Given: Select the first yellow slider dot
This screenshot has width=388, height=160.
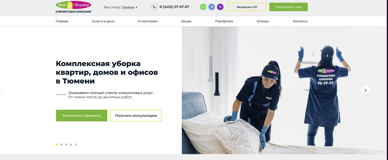Looking at the screenshot, I should (57, 145).
